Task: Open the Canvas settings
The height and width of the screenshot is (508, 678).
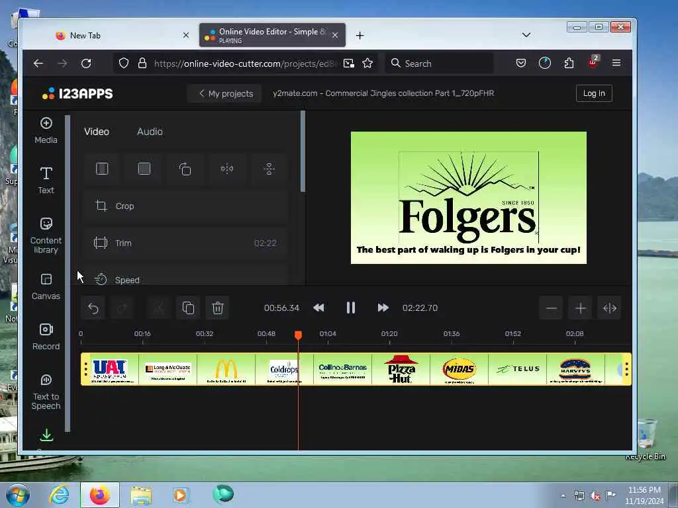Action: pos(46,287)
